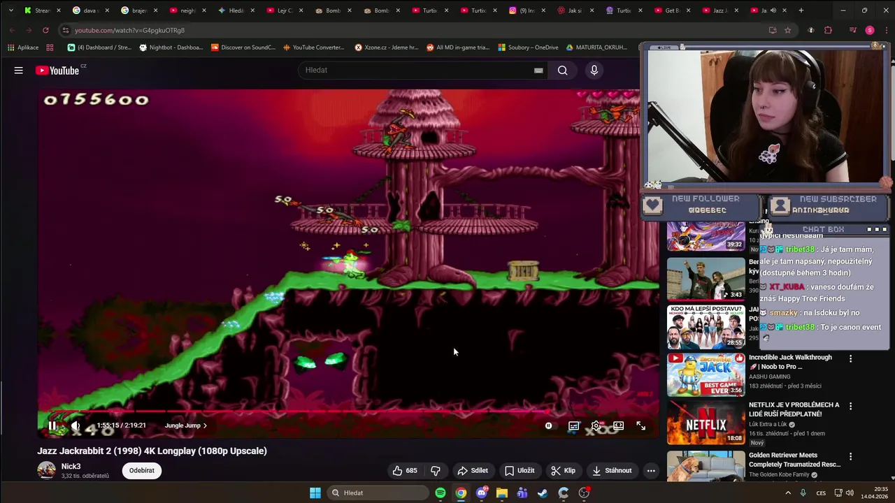895x503 pixels.
Task: Pause the video playback
Action: click(x=52, y=425)
